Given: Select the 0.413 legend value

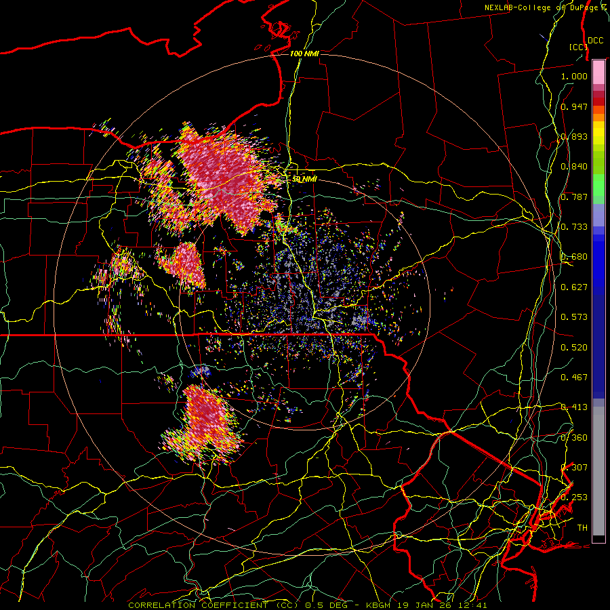Looking at the screenshot, I should pos(574,407).
